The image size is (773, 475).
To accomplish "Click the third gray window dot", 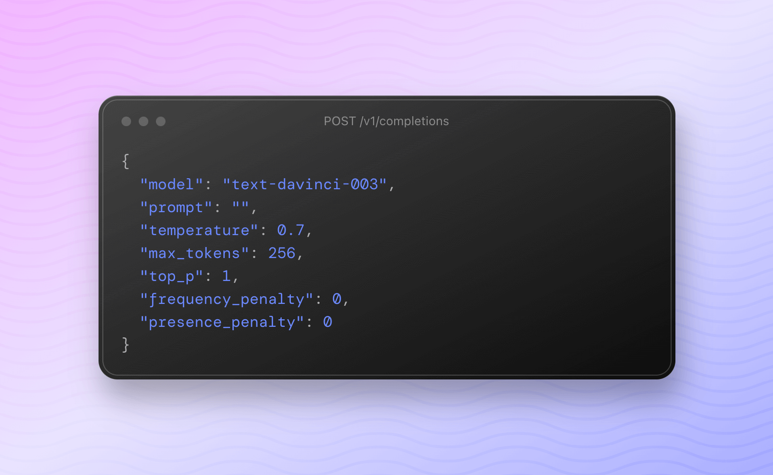I will point(161,121).
